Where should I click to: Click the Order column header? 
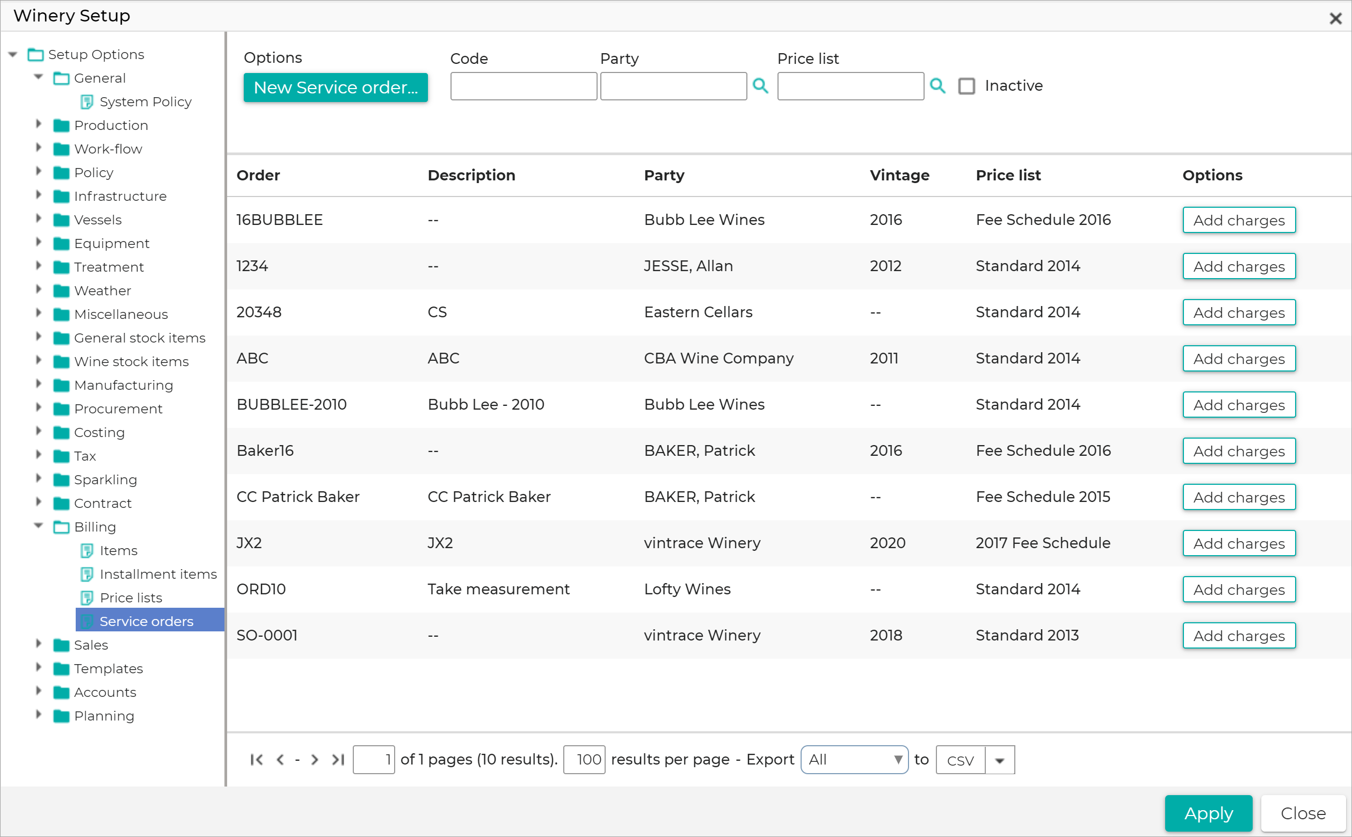coord(258,176)
